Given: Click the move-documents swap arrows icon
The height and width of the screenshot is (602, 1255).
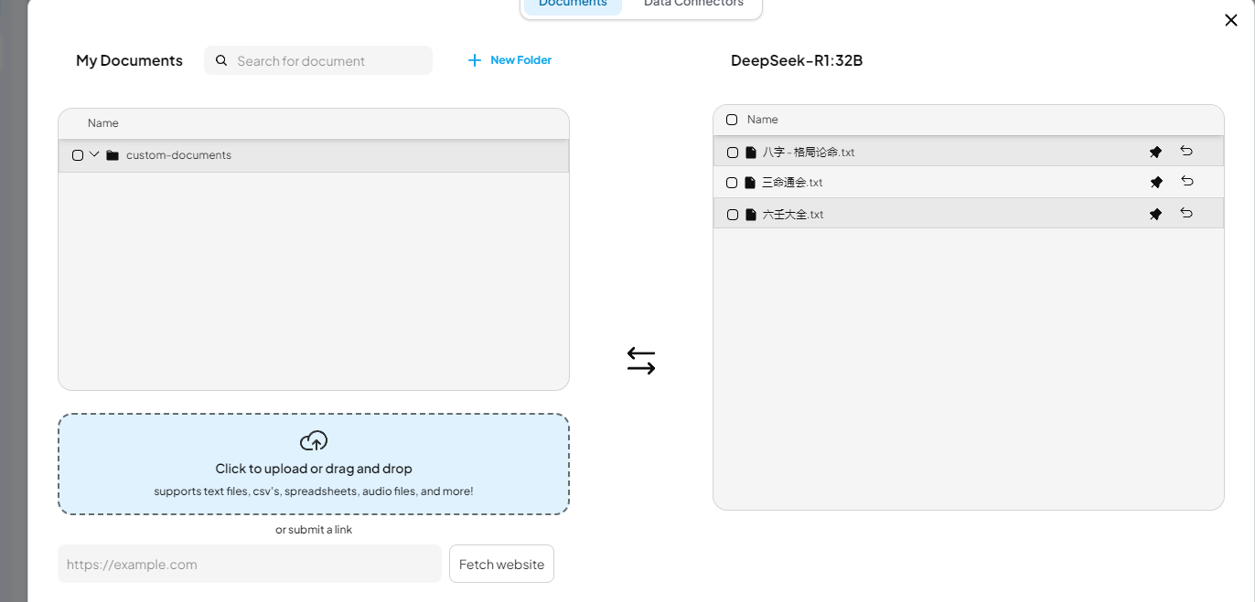Looking at the screenshot, I should coord(641,361).
